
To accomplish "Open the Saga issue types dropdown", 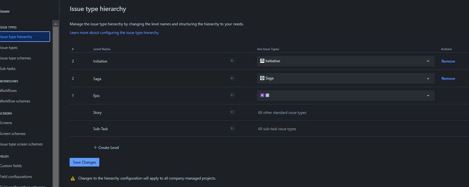I will [x=346, y=78].
